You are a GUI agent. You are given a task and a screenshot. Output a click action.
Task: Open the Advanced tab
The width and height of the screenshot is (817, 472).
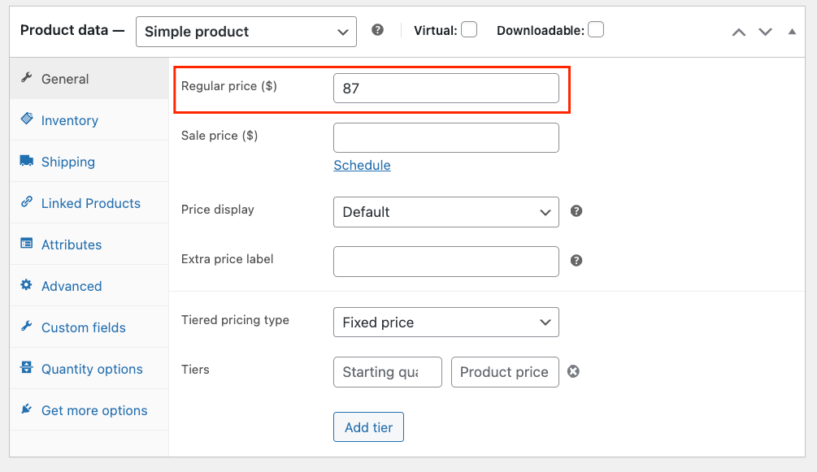[89, 286]
